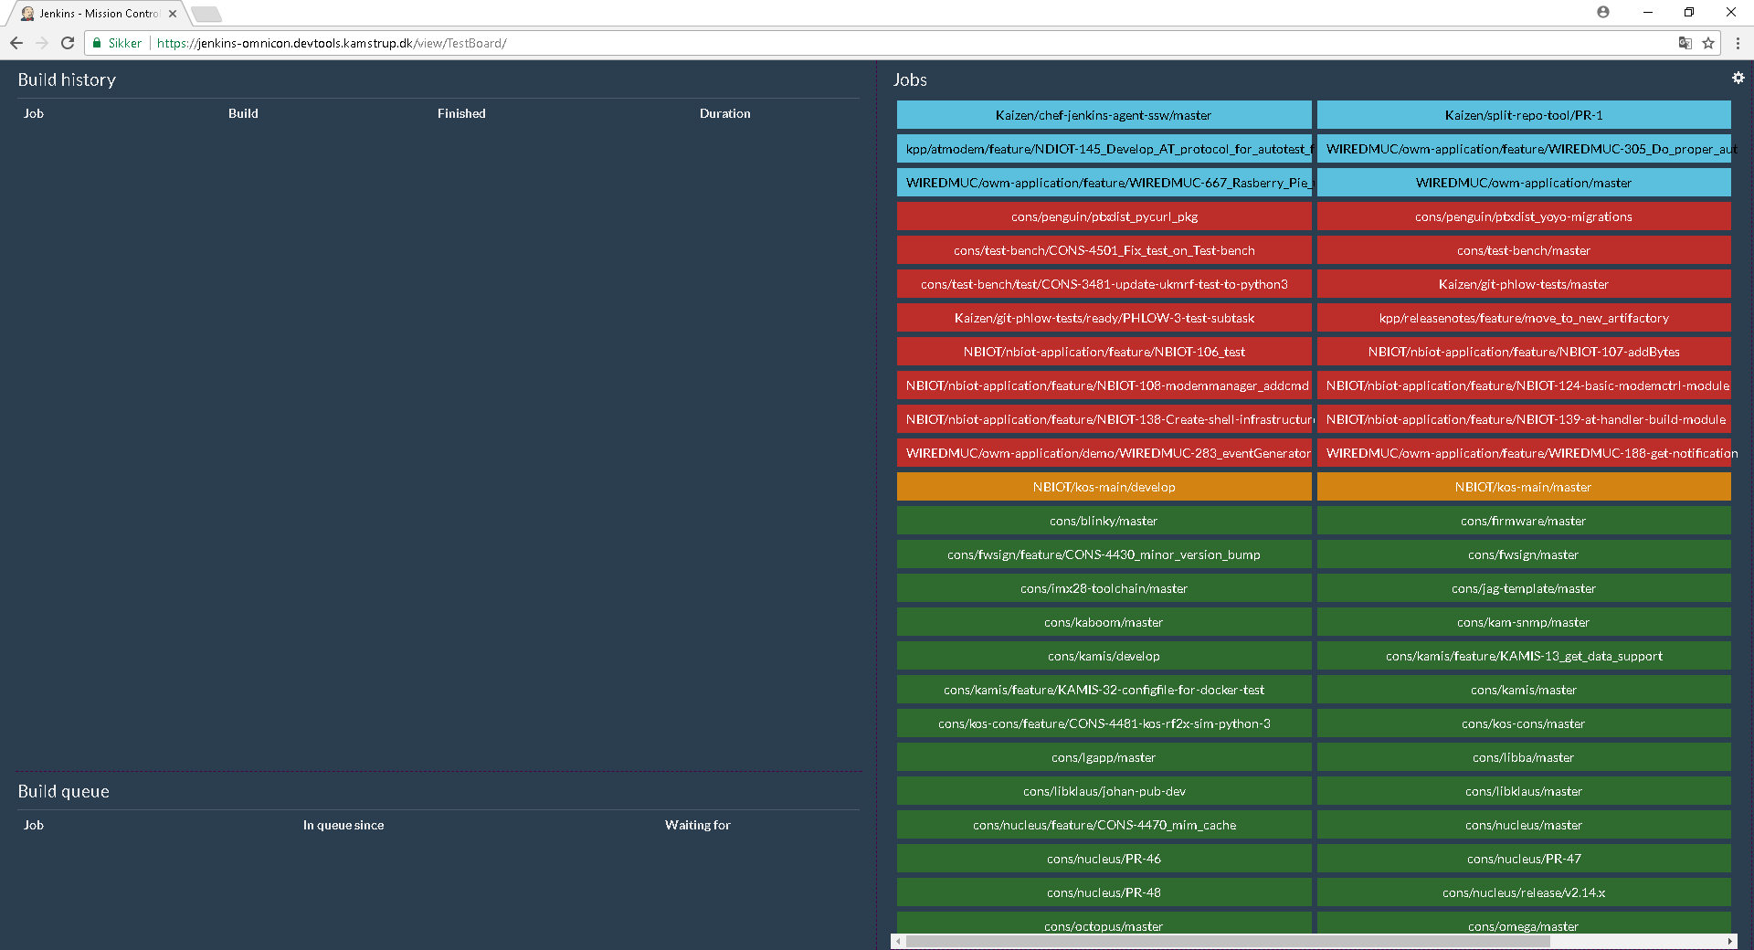Open Jobs settings gear icon
Image resolution: width=1754 pixels, height=950 pixels.
click(1738, 79)
